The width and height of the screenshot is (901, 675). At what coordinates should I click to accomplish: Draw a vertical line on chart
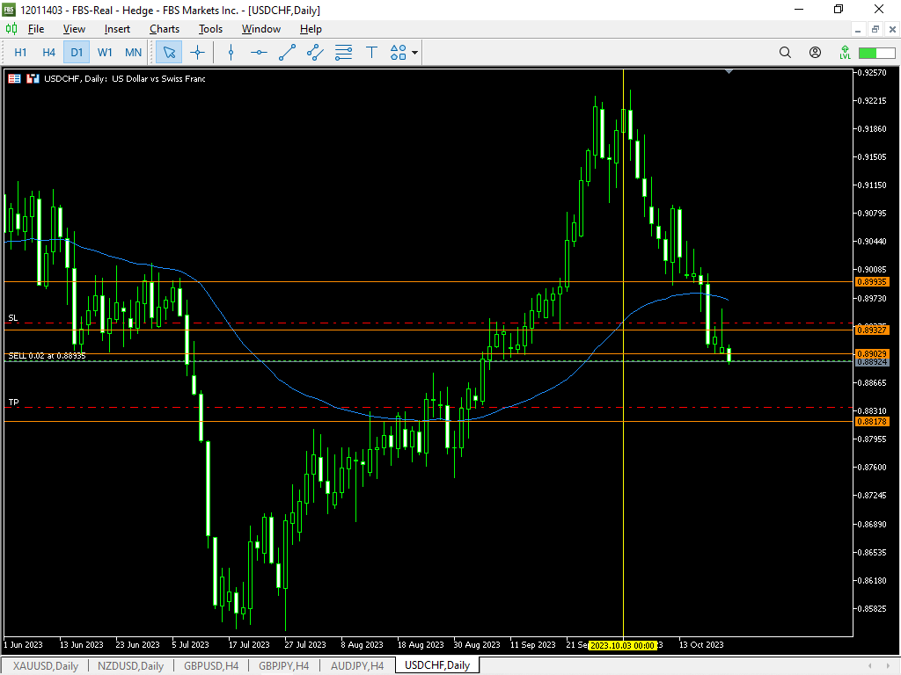[x=231, y=53]
